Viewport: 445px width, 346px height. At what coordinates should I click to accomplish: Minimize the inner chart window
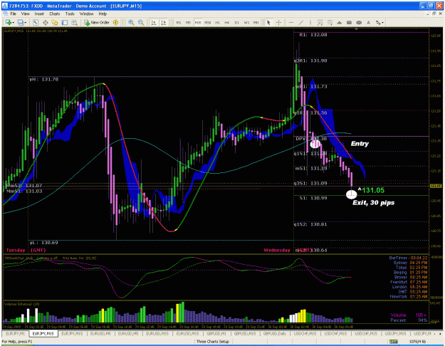tap(428, 14)
